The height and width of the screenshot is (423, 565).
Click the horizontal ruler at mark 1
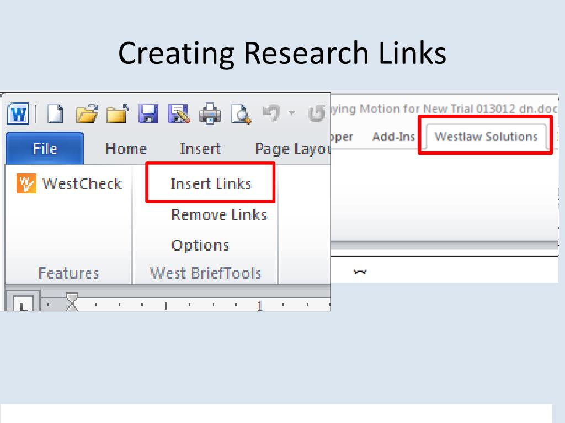coord(259,305)
